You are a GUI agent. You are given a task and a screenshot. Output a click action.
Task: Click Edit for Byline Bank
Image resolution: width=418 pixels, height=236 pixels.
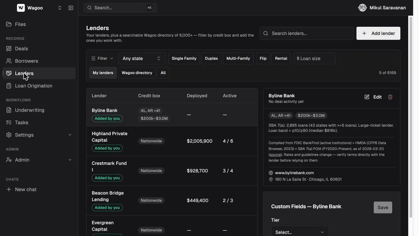373,97
